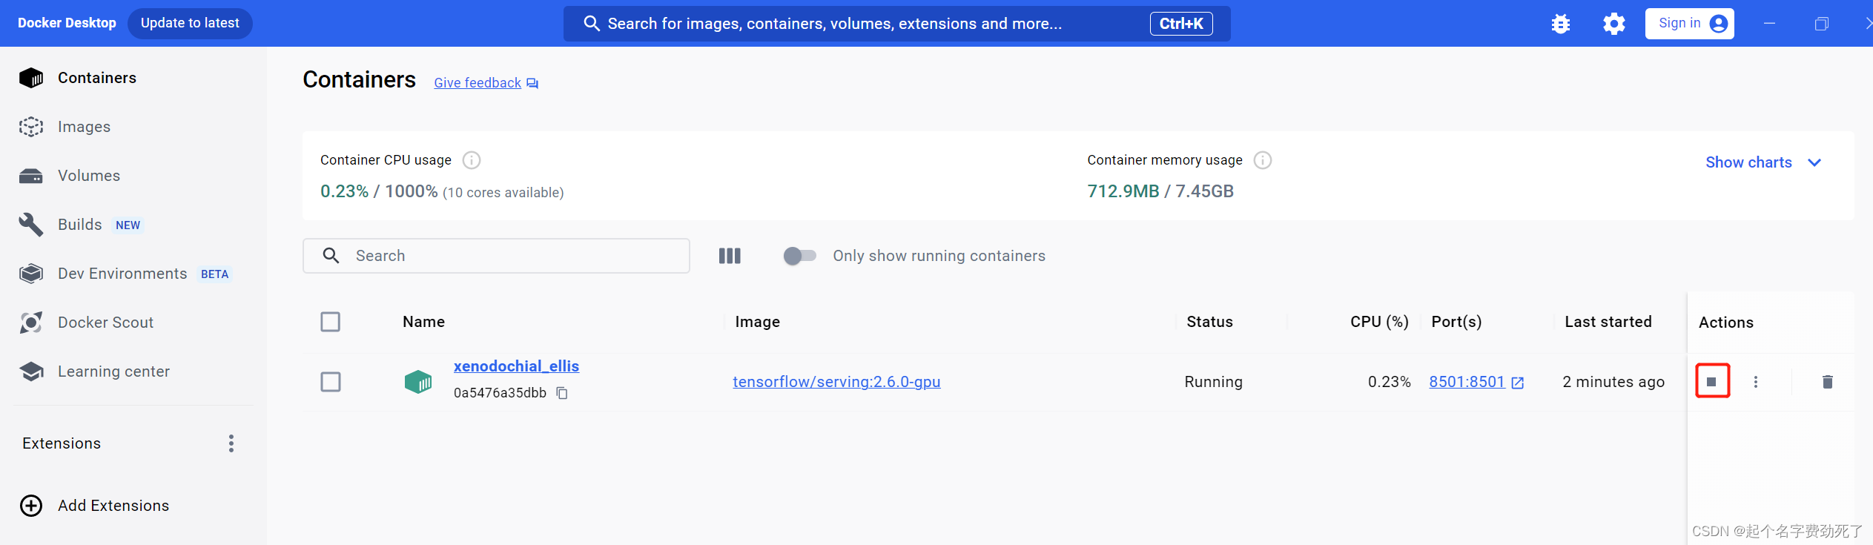Click the Port(s) column header

(1456, 322)
